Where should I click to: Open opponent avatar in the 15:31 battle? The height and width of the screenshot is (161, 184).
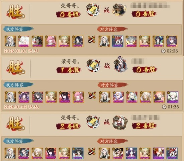(119, 10)
